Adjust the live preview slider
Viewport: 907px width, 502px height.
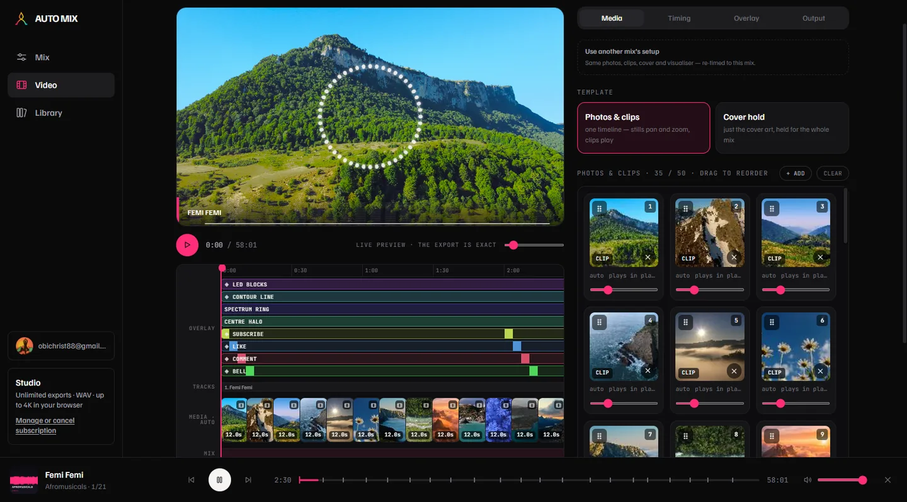(x=534, y=245)
